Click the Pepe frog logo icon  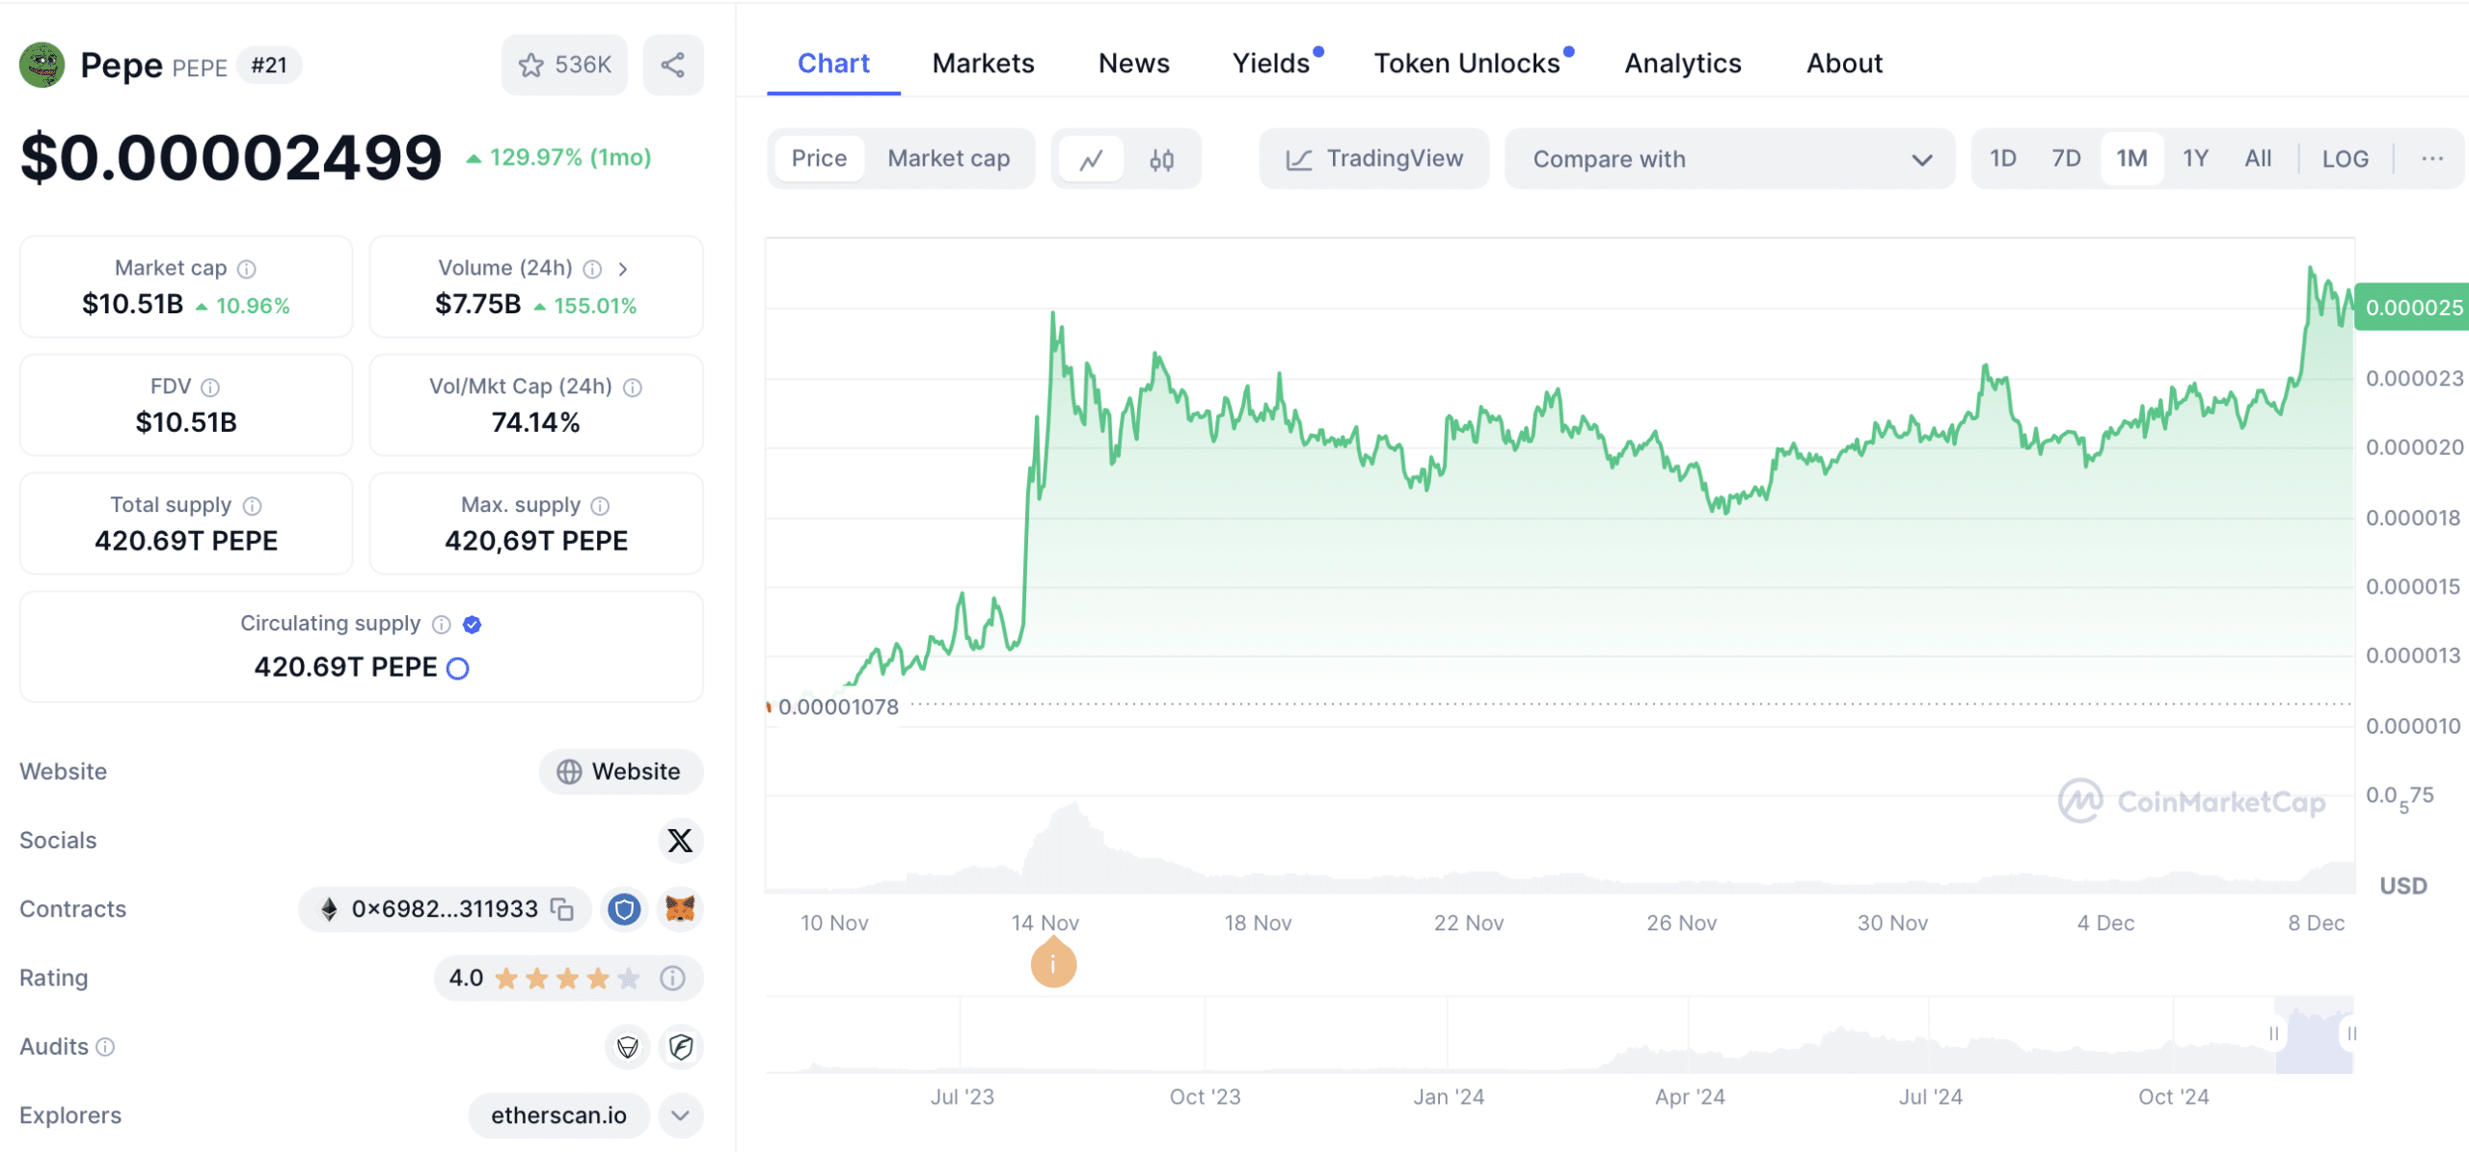tap(41, 65)
